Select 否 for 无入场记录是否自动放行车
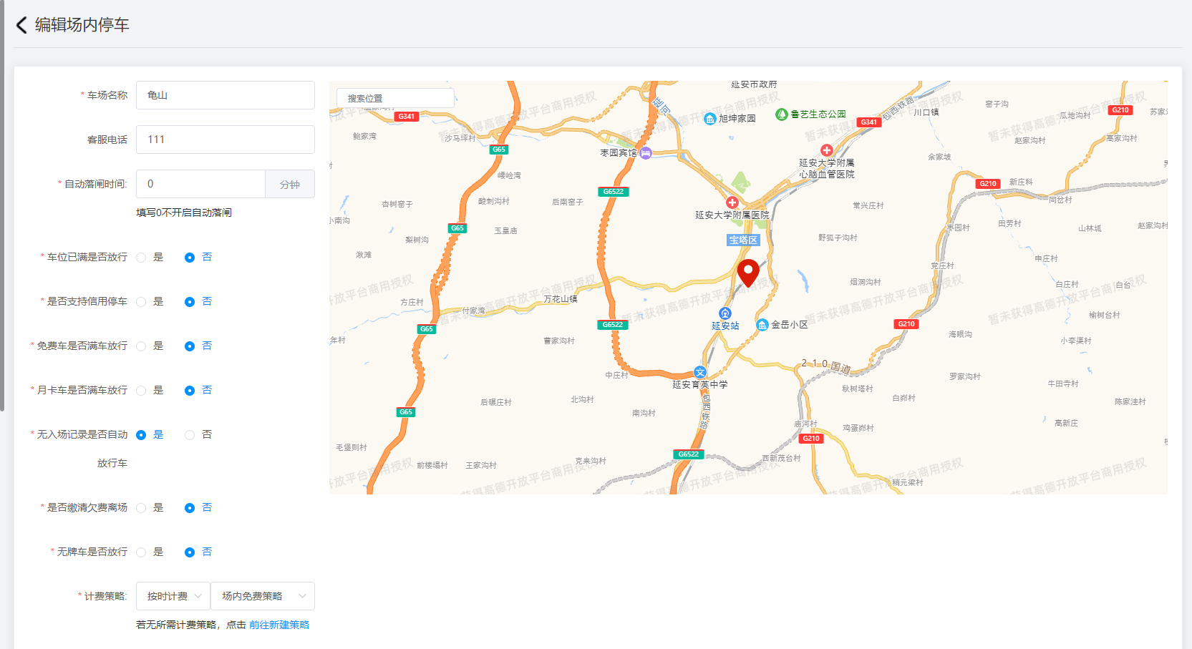The image size is (1192, 649). (190, 435)
